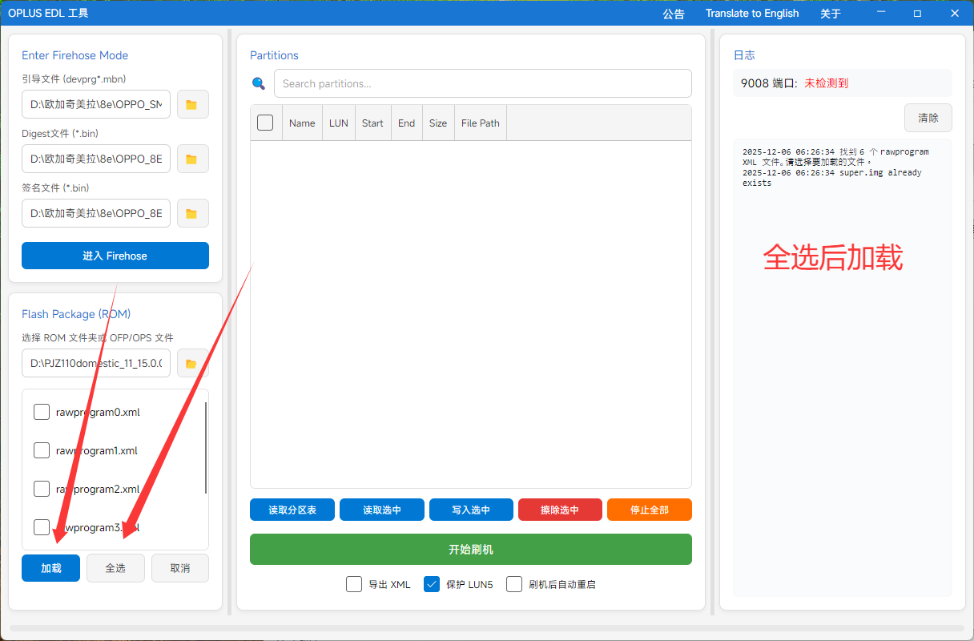This screenshot has width=974, height=641.
Task: Browse for Digest file using folder icon
Action: [x=192, y=159]
